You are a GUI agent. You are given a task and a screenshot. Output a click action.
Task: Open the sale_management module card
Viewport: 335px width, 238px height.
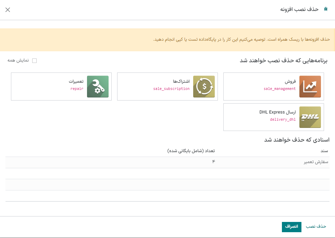coord(273,87)
